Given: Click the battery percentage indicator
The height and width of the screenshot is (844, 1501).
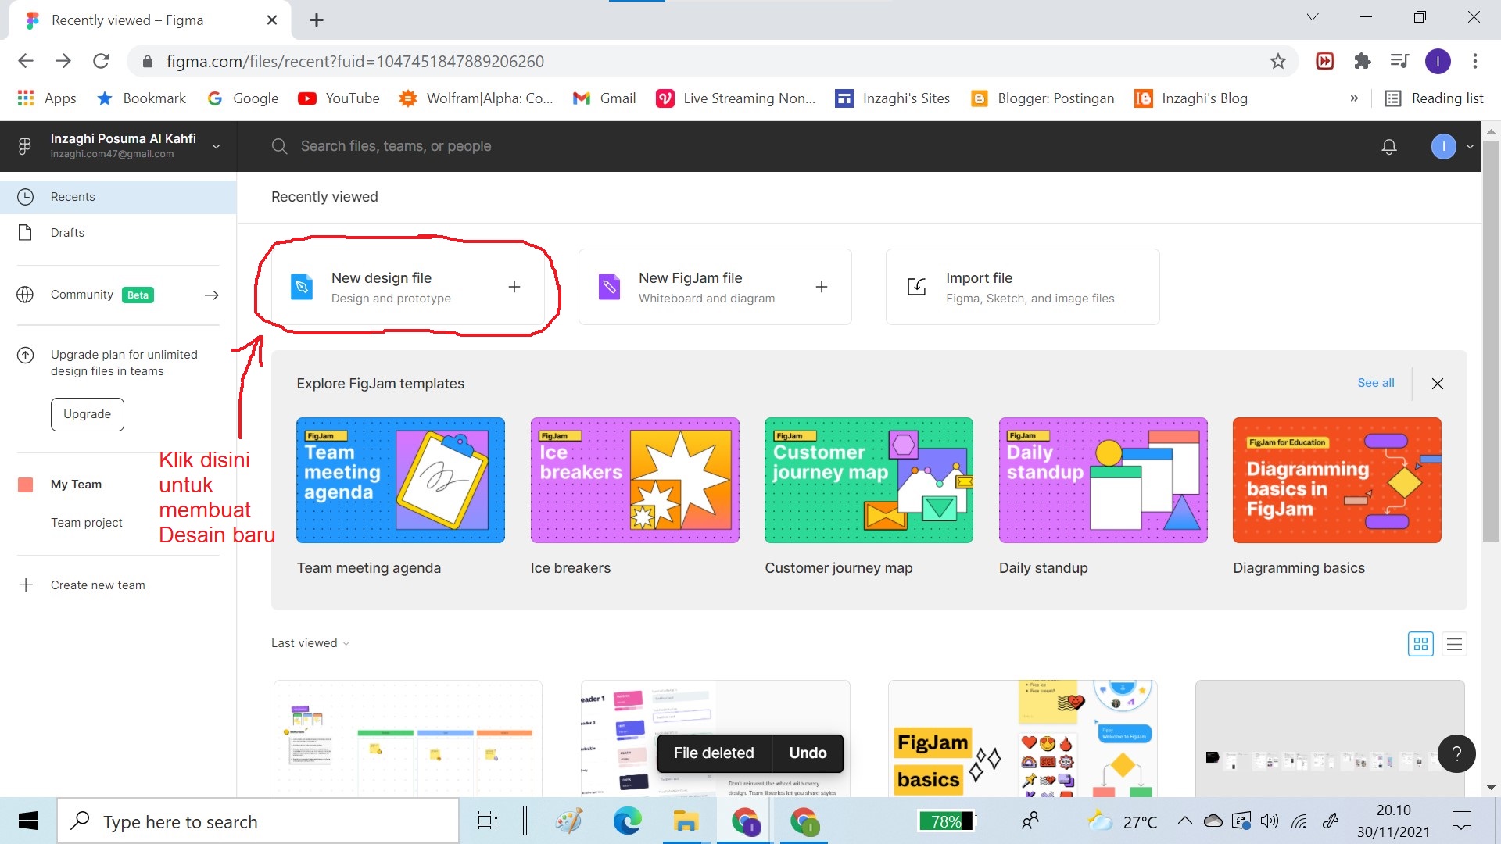Looking at the screenshot, I should 946,821.
